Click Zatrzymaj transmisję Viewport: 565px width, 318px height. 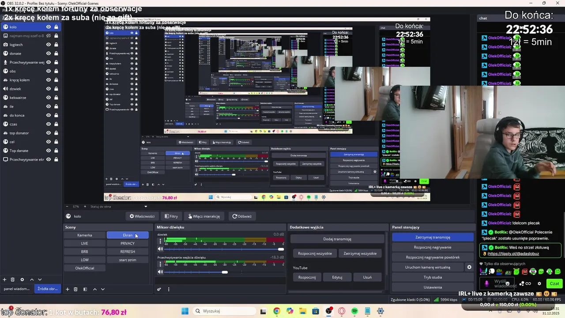pyautogui.click(x=433, y=237)
